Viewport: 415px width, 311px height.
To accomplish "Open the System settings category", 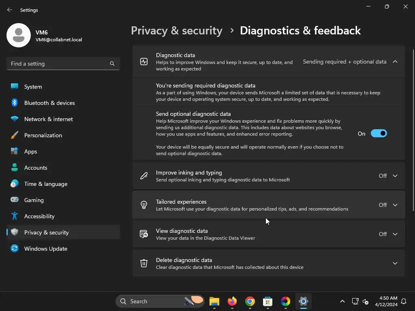I will tap(63, 87).
